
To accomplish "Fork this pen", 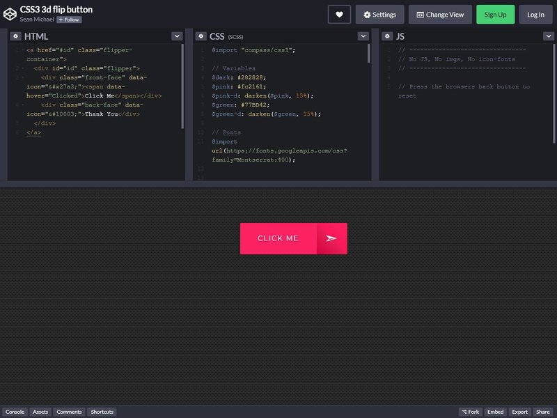I will [x=471, y=412].
